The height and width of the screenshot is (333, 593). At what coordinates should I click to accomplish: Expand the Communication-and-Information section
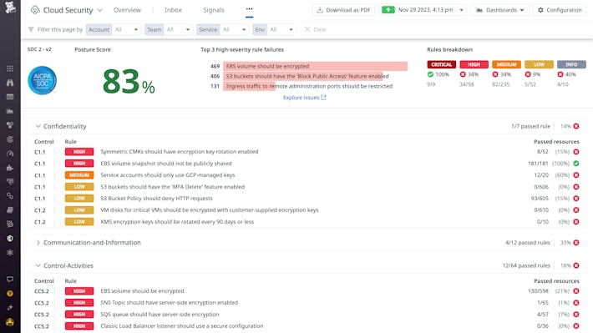[38, 243]
